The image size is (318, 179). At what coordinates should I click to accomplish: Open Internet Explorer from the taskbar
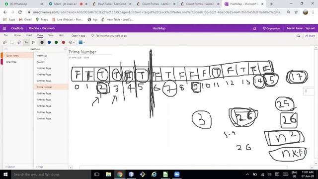(x=154, y=175)
